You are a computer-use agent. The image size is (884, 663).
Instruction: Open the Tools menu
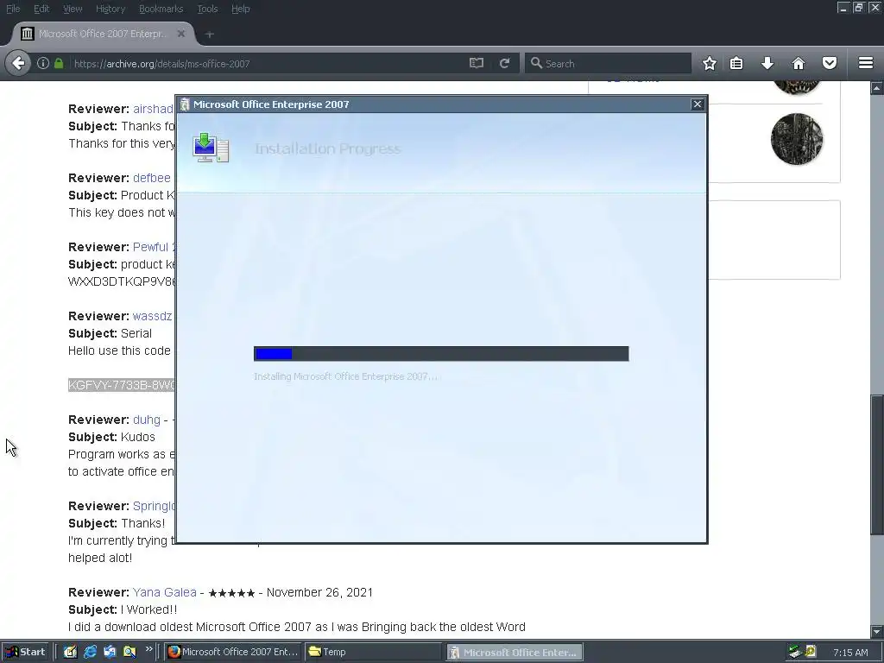click(207, 9)
